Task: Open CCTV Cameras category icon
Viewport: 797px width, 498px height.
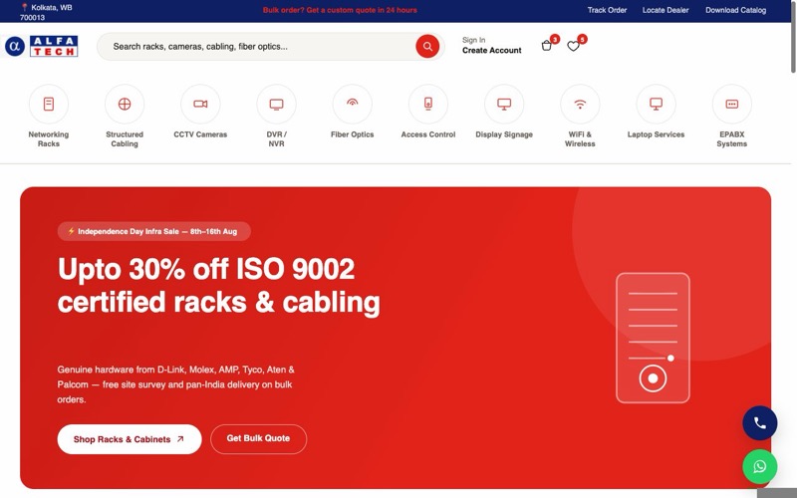Action: pyautogui.click(x=200, y=104)
